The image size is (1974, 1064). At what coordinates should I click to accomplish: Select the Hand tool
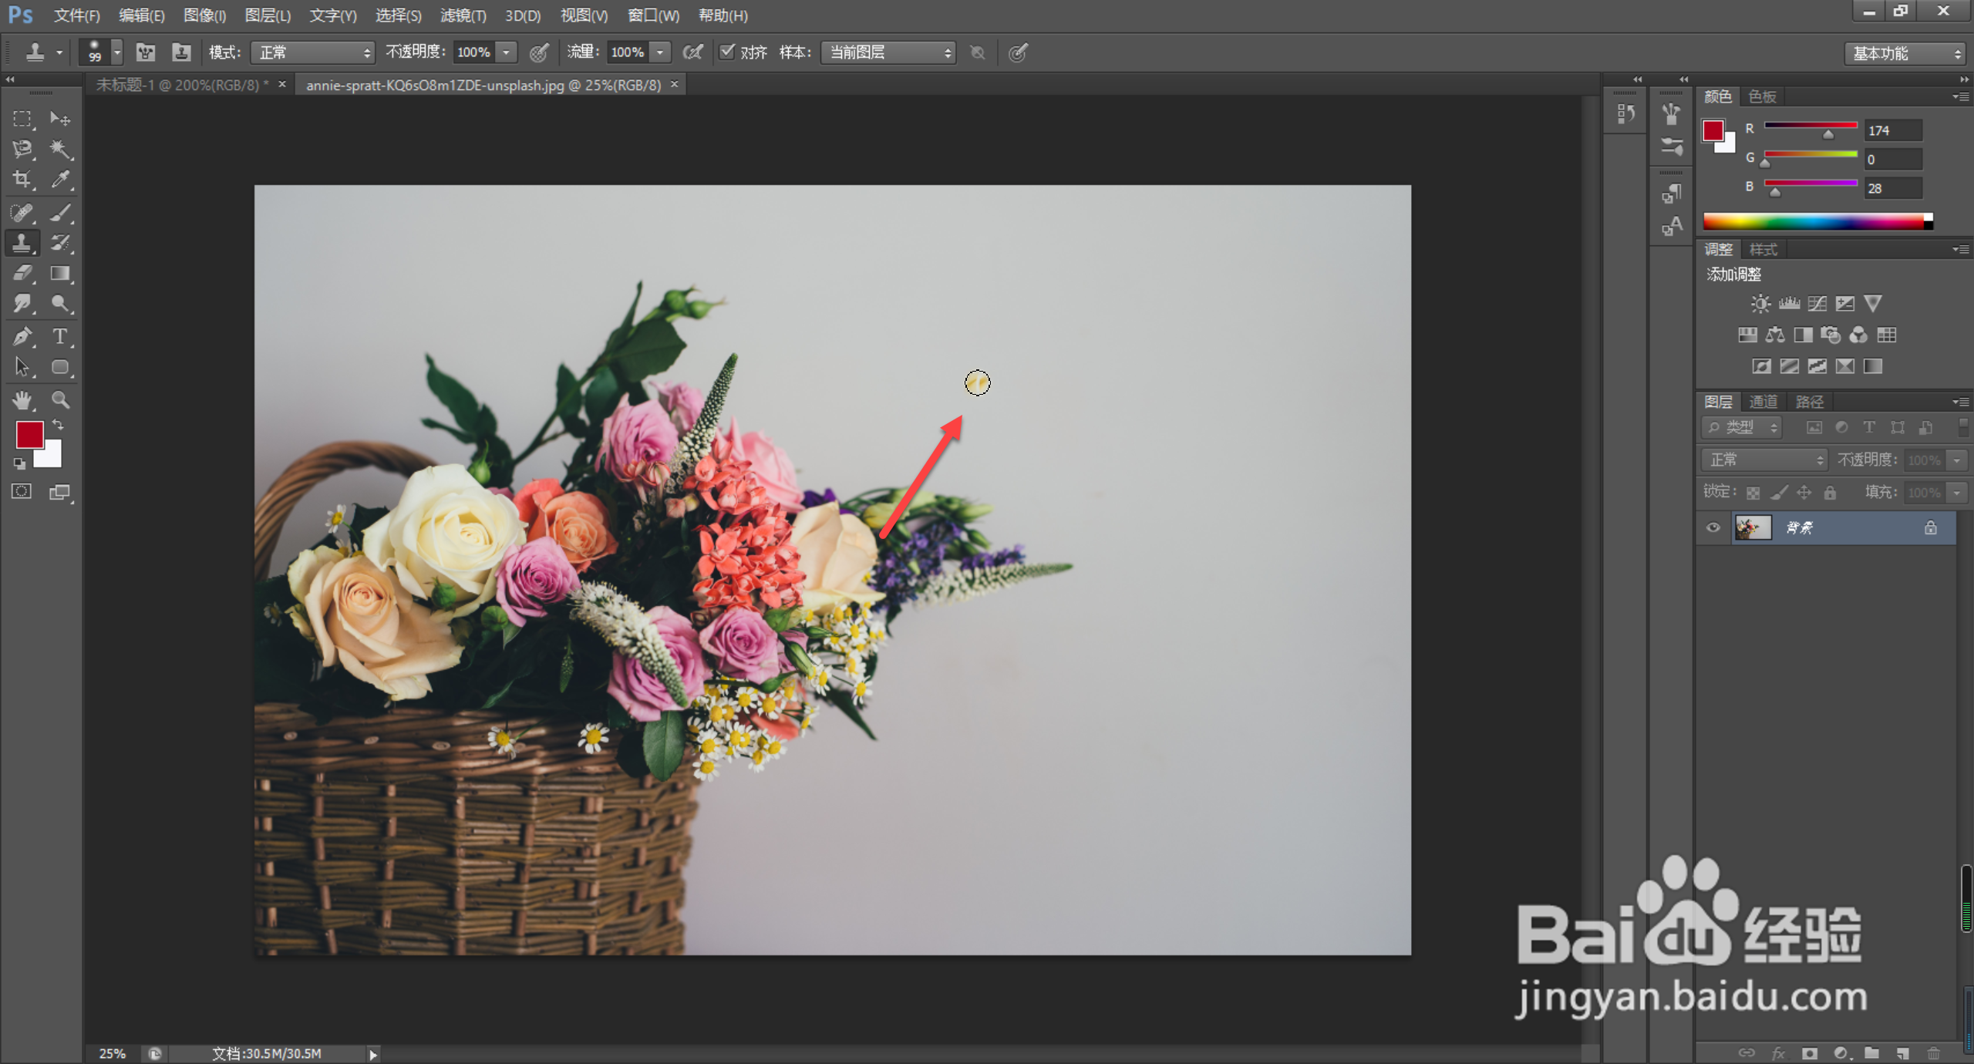pos(22,399)
